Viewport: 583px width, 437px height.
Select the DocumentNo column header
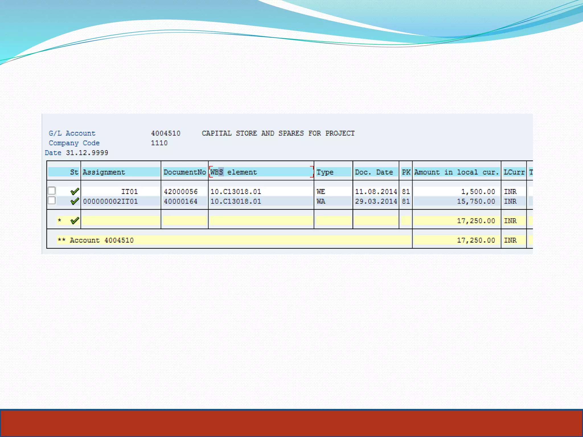tap(184, 172)
